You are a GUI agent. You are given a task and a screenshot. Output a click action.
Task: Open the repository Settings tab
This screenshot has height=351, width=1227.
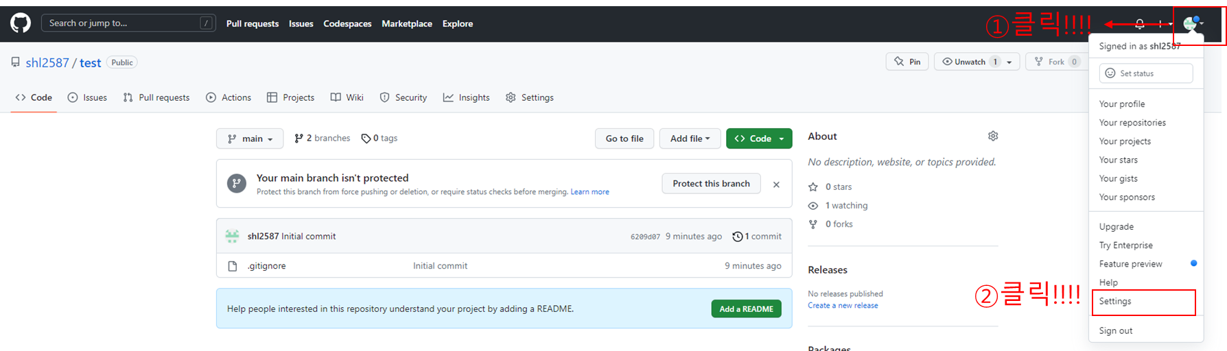529,97
